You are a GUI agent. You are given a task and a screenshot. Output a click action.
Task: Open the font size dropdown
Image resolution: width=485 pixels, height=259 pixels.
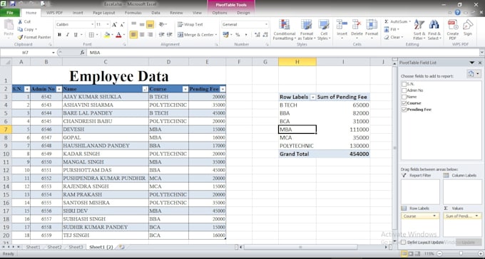(108, 24)
